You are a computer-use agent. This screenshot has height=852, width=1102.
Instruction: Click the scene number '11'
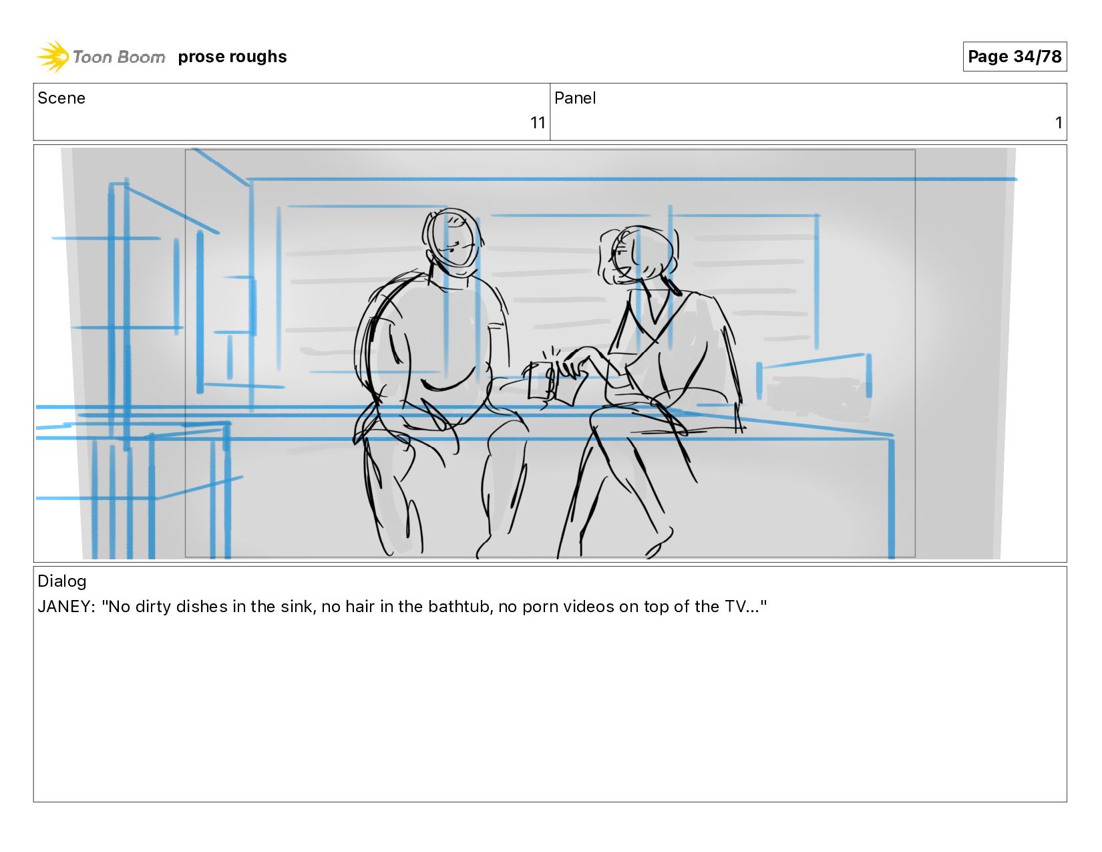538,123
